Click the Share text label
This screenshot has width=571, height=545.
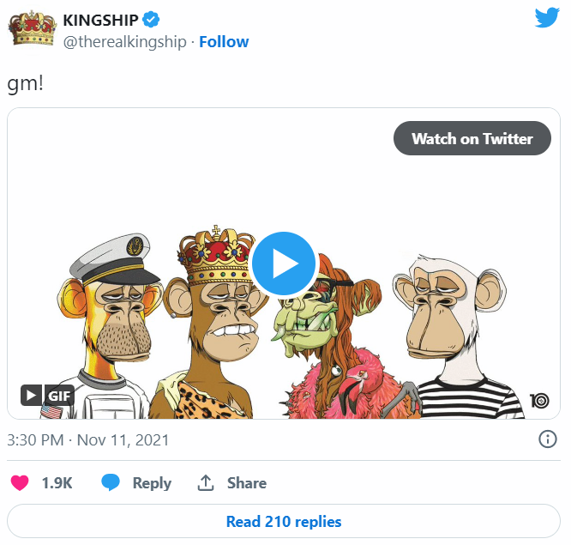[246, 483]
